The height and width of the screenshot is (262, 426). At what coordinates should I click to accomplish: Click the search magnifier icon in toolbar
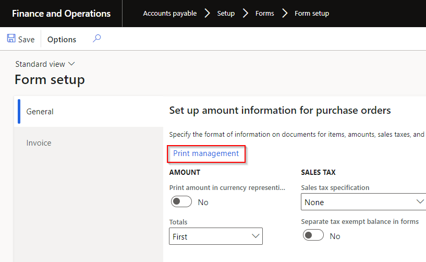(96, 39)
